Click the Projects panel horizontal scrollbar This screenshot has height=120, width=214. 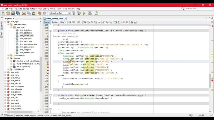tap(19, 112)
